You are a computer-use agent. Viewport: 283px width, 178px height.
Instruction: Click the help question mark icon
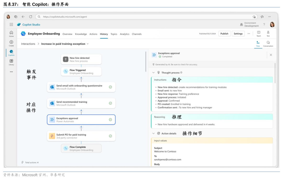coord(264,25)
